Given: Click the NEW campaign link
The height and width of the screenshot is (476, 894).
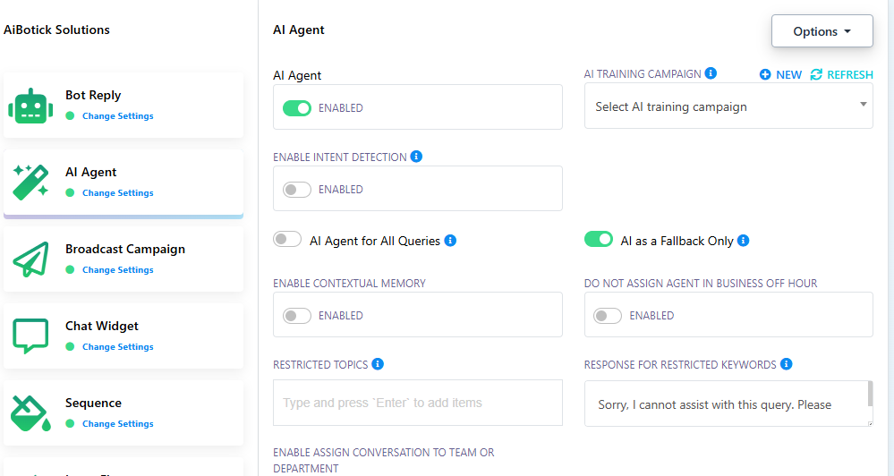Looking at the screenshot, I should 788,74.
